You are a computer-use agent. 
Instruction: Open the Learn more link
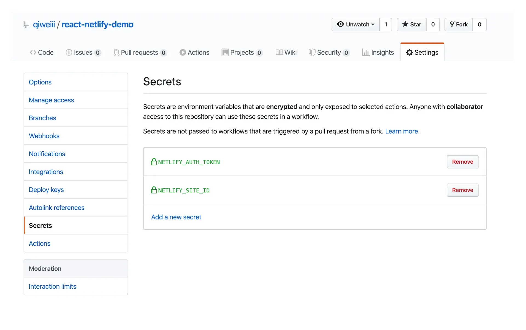[x=401, y=131]
